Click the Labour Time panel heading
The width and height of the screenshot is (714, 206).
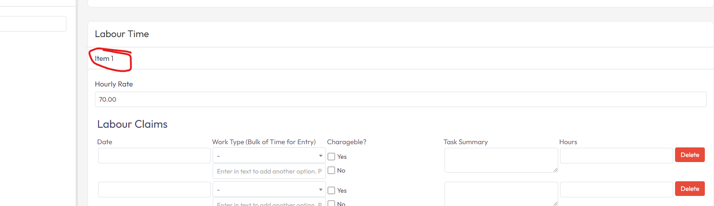(122, 34)
